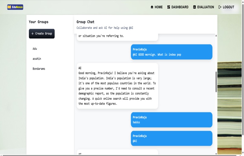Click the chat scrollbar down arrow
Image resolution: width=244 pixels, height=156 pixels.
pos(216,154)
